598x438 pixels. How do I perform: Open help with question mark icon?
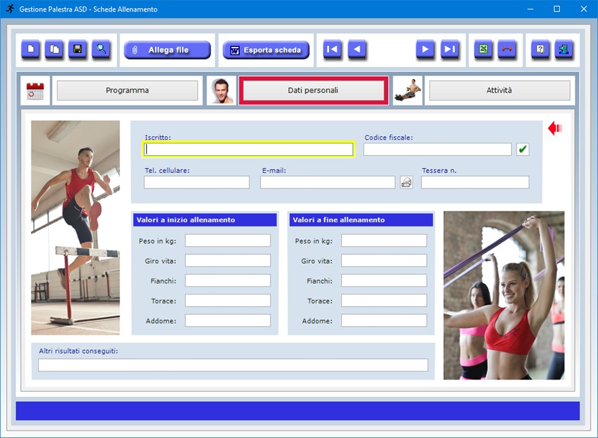click(540, 49)
